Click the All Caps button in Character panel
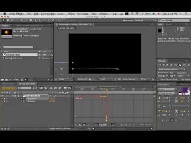This screenshot has height=143, width=191. click(x=172, y=120)
